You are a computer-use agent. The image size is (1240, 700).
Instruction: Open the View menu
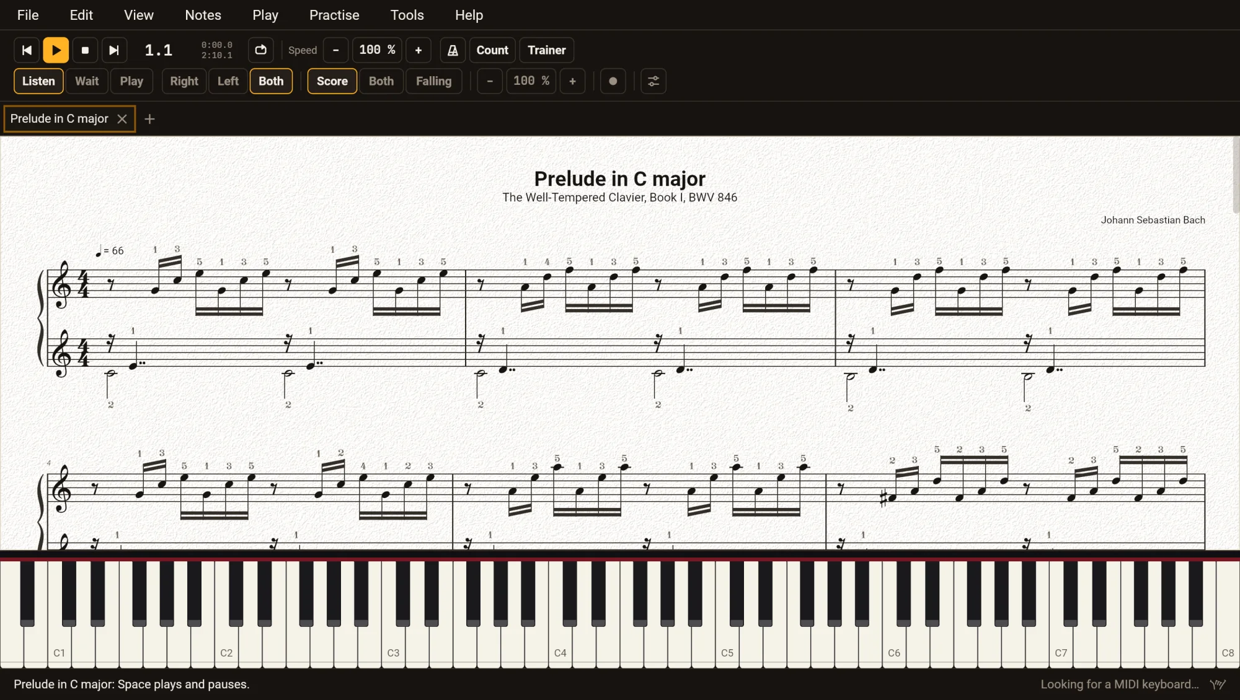click(139, 15)
